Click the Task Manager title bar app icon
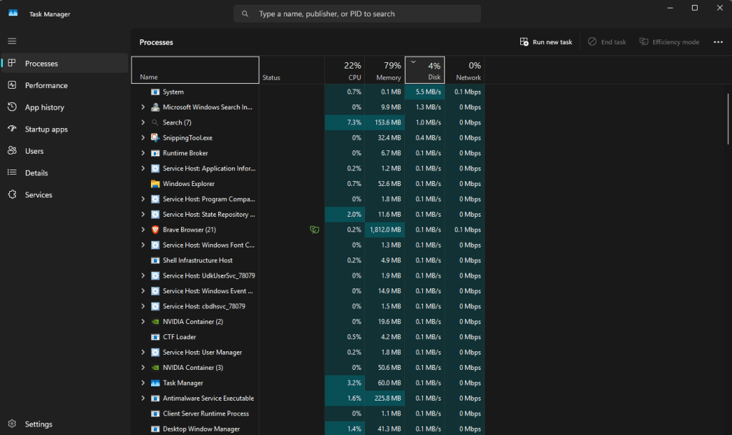This screenshot has height=435, width=732. pos(13,13)
